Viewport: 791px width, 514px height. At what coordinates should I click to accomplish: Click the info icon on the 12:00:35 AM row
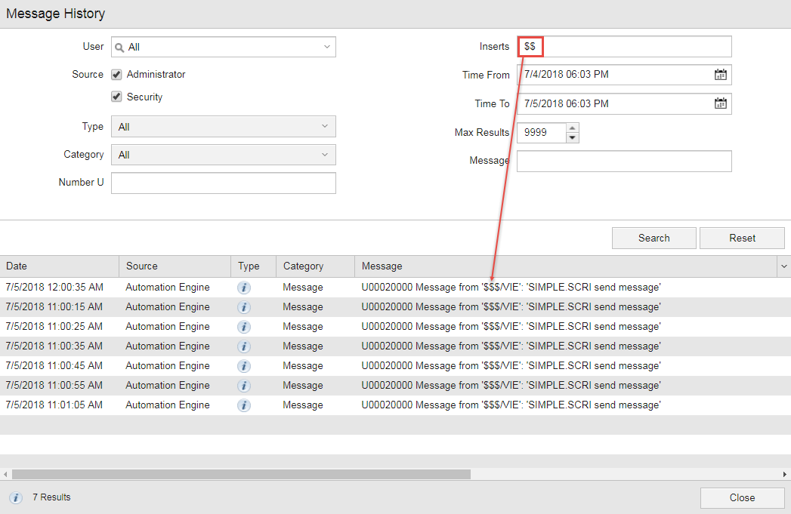tap(243, 287)
